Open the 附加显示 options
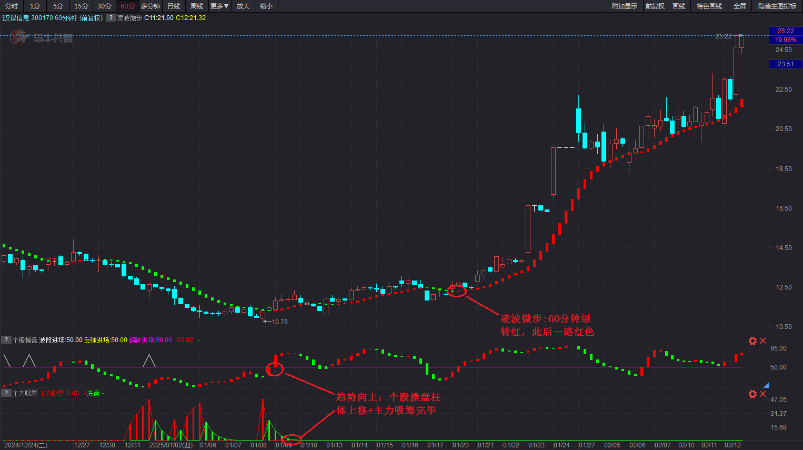This screenshot has width=803, height=450. [625, 6]
